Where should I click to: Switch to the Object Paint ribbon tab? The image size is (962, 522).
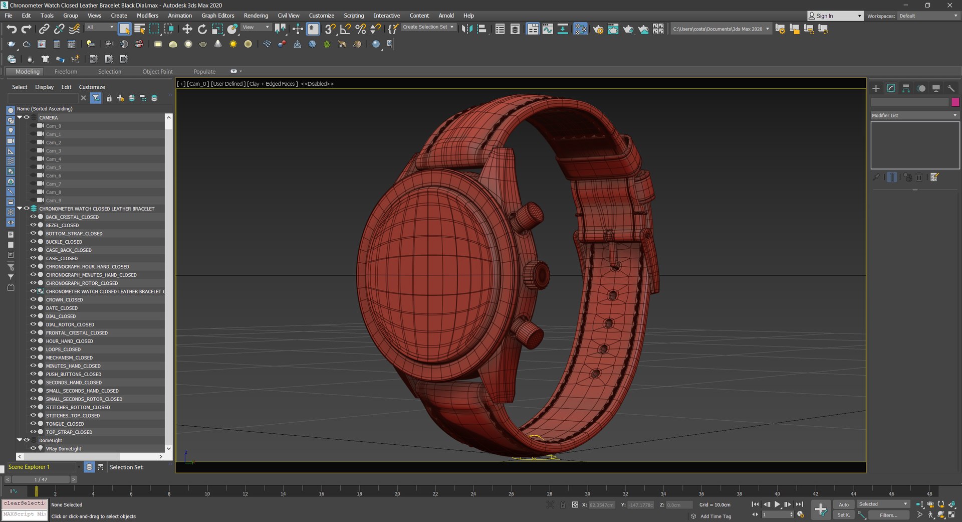pos(157,72)
